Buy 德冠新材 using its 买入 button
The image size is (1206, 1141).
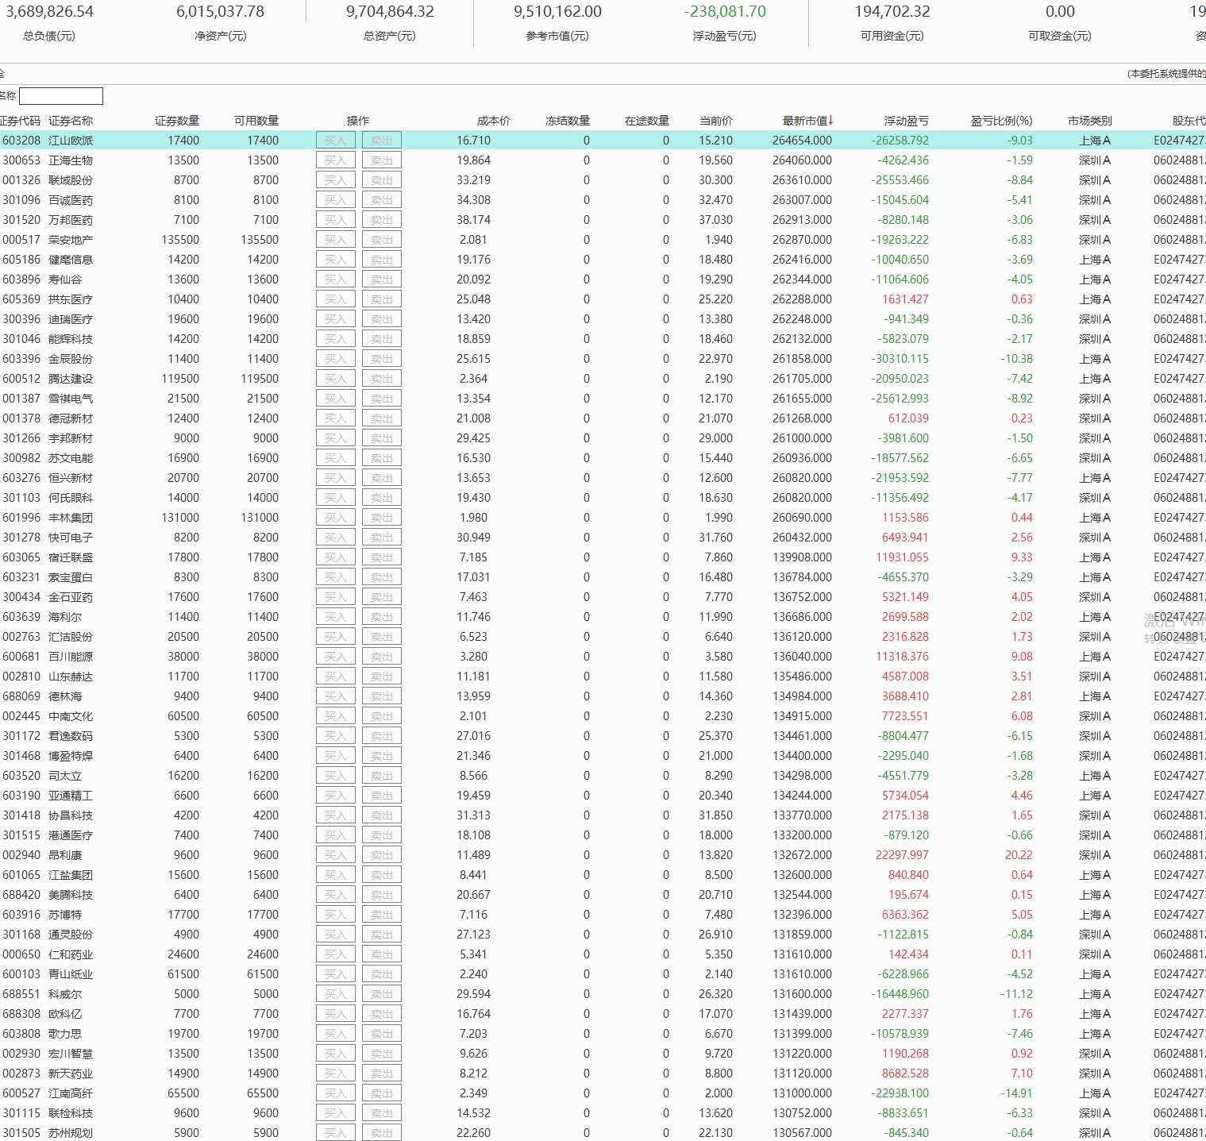tap(336, 418)
